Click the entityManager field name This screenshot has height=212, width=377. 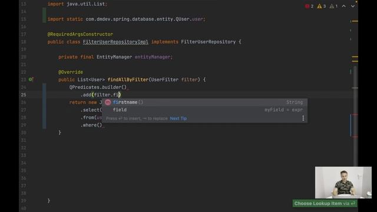tap(153, 57)
